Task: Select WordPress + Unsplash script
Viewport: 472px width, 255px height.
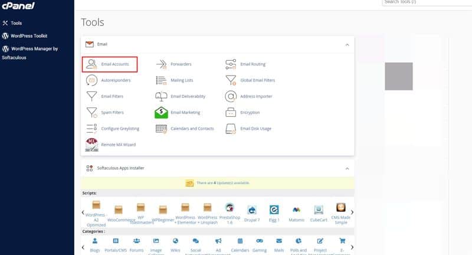Action: [x=208, y=214]
